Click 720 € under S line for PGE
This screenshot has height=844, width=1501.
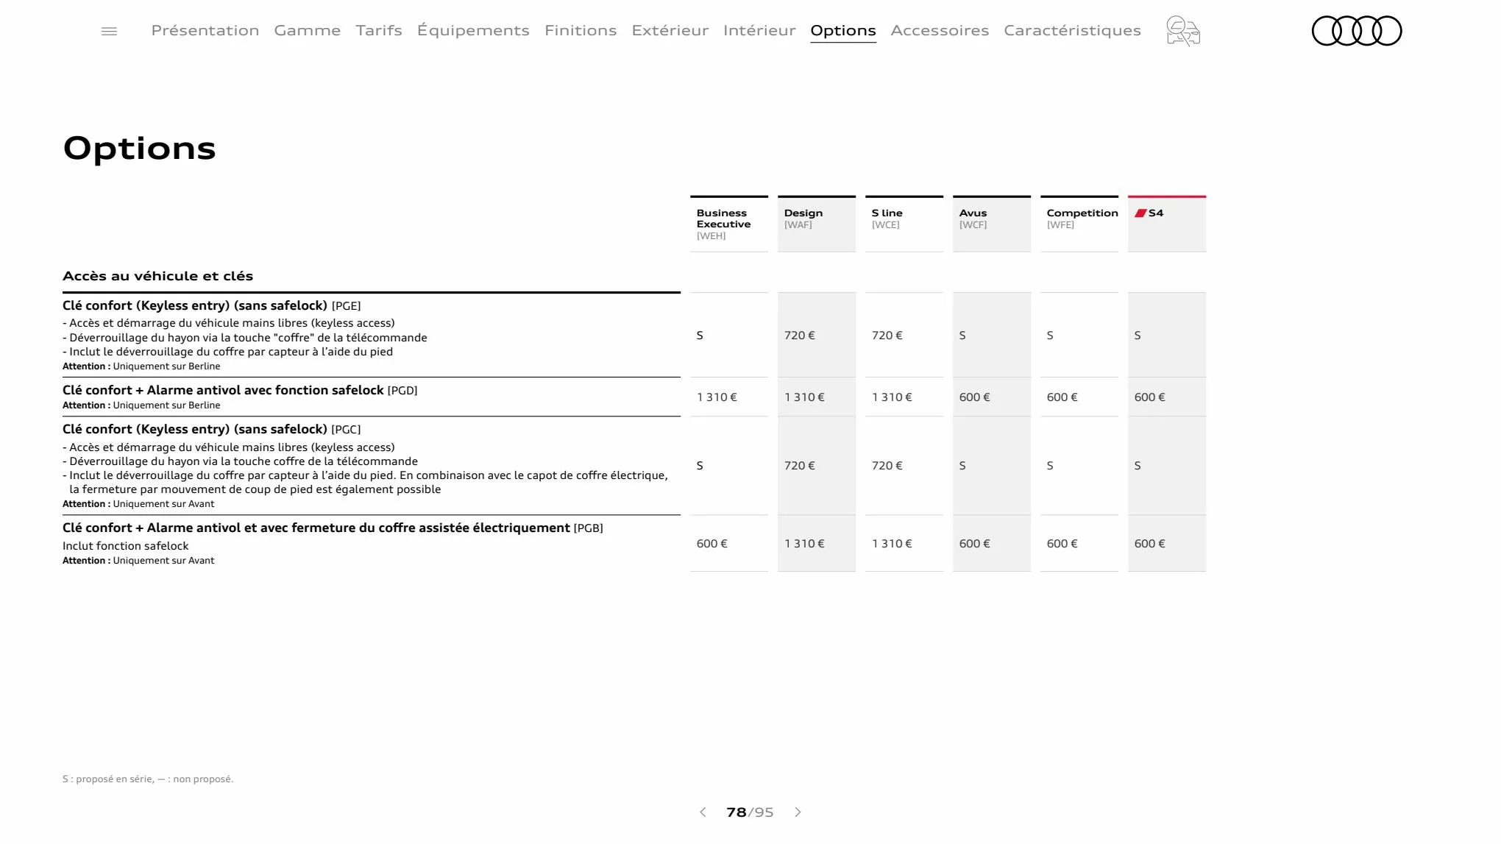pyautogui.click(x=887, y=336)
